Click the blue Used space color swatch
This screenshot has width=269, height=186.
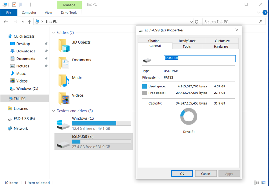click(145, 86)
